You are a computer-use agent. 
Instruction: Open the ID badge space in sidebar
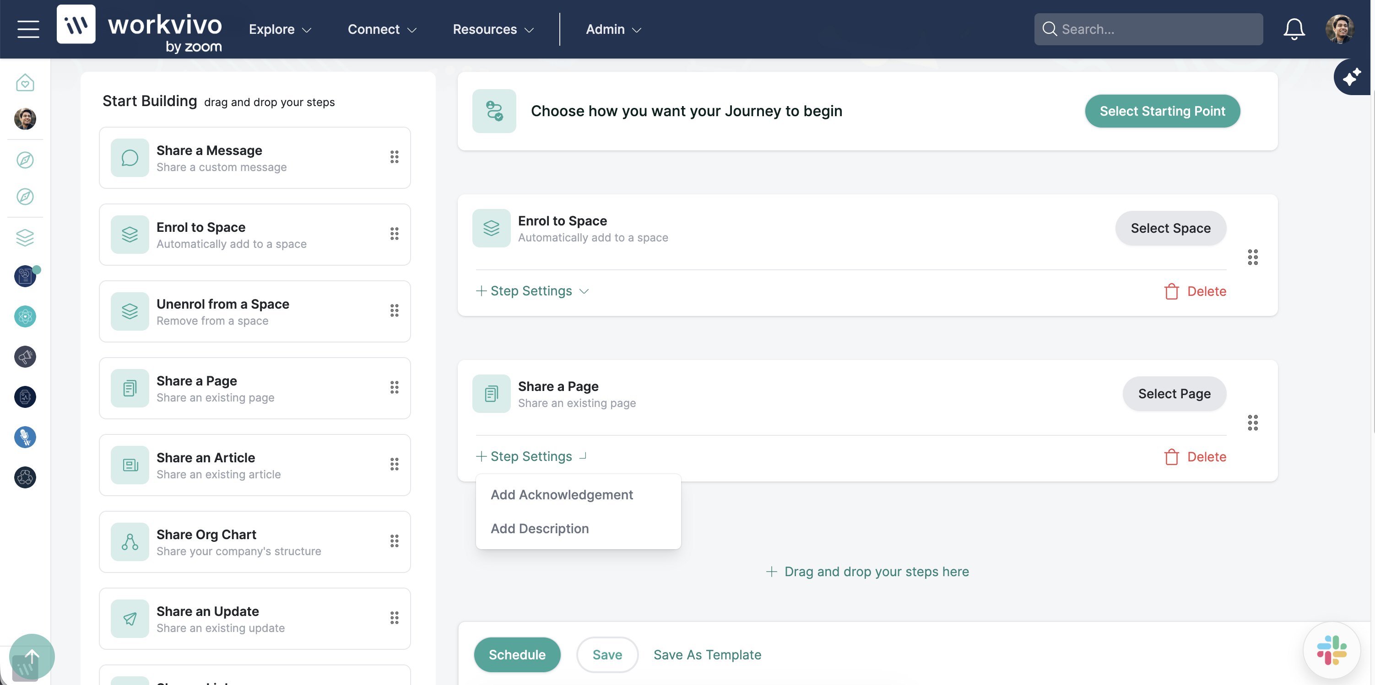click(x=25, y=276)
